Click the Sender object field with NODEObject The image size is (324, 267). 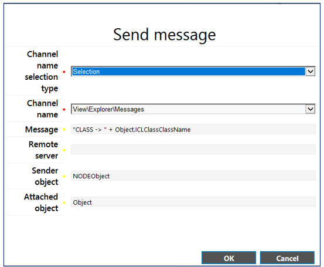click(193, 176)
